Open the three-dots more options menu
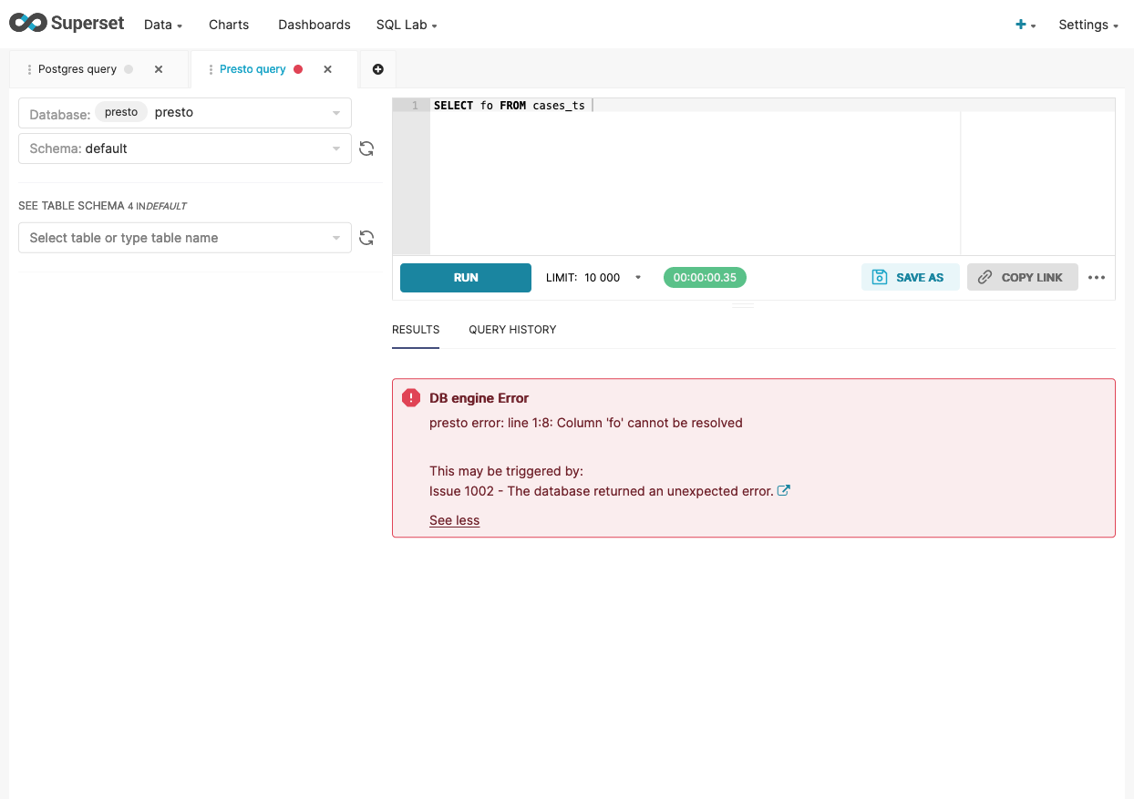This screenshot has height=799, width=1134. pyautogui.click(x=1097, y=278)
